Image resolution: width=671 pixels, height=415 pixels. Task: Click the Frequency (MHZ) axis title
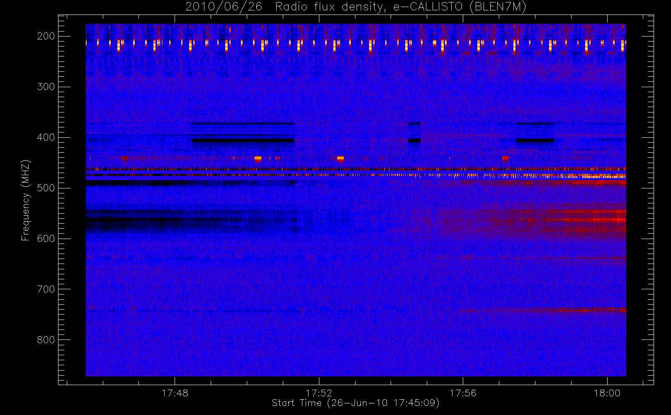(26, 200)
